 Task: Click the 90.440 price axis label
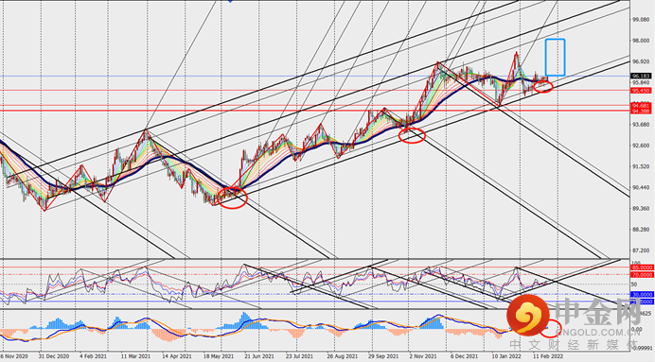click(640, 188)
